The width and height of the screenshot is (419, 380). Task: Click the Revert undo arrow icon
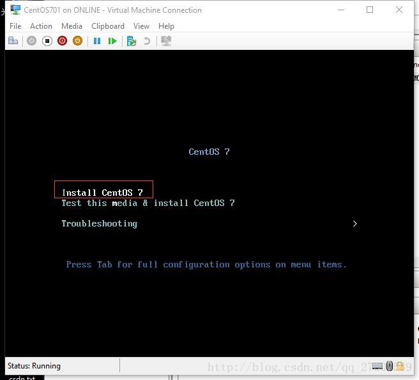[147, 41]
